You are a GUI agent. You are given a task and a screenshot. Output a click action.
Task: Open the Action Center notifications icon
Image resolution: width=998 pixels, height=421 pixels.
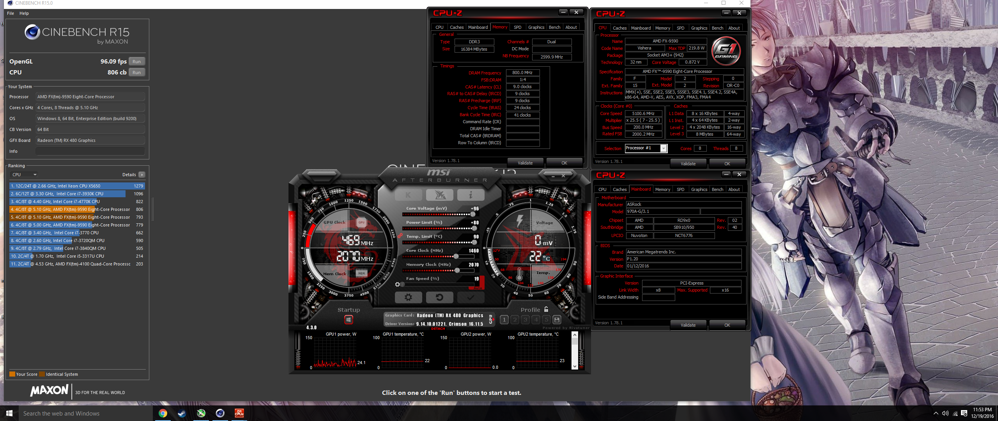coord(964,413)
